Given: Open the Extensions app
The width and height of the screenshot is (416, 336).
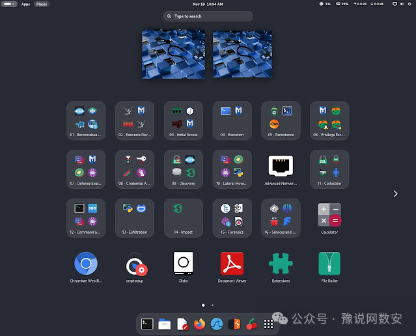Looking at the screenshot, I should [x=281, y=267].
